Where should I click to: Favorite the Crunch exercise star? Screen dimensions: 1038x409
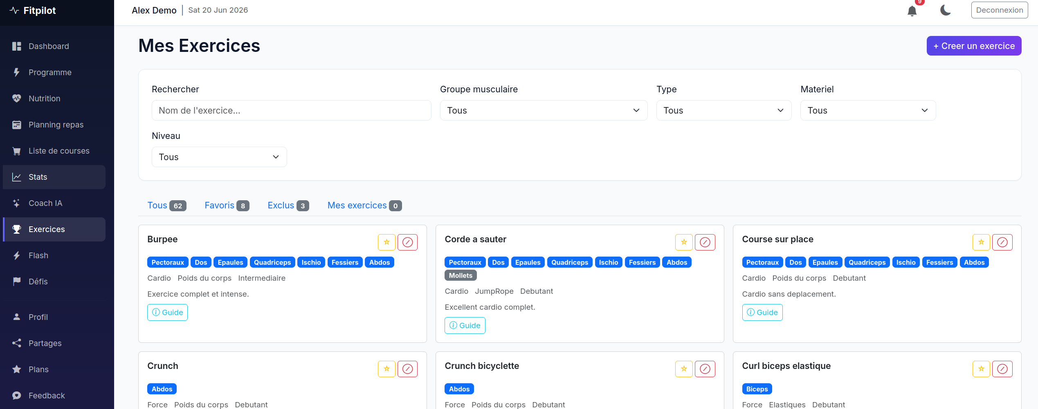pyautogui.click(x=386, y=369)
